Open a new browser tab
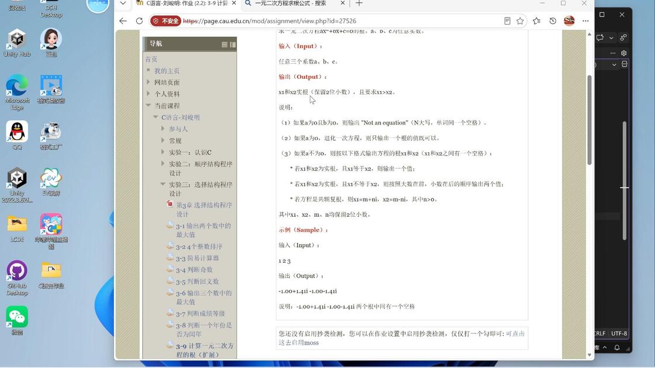655x368 pixels. (x=359, y=4)
